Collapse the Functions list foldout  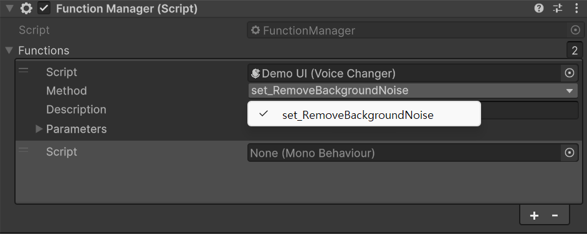10,50
